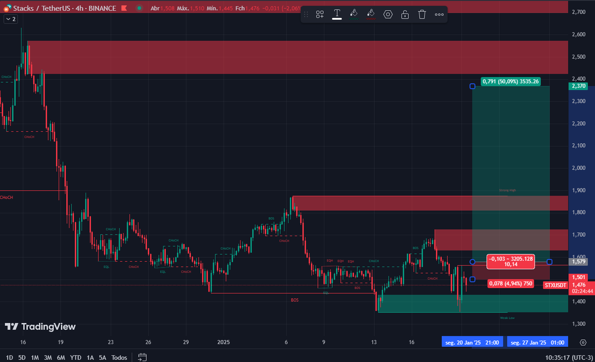The width and height of the screenshot is (595, 362).
Task: Grab the floating toolbar drag handle
Action: pyautogui.click(x=306, y=14)
